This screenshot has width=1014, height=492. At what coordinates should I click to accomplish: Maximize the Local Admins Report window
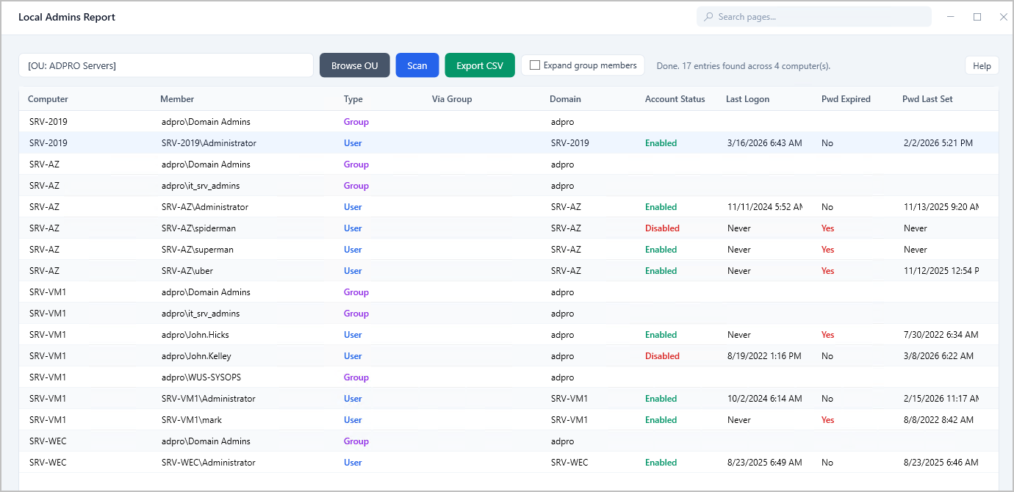977,17
